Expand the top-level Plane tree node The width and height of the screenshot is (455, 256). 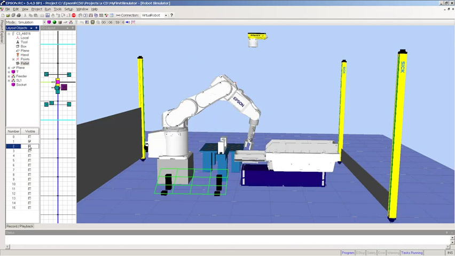pyautogui.click(x=9, y=68)
